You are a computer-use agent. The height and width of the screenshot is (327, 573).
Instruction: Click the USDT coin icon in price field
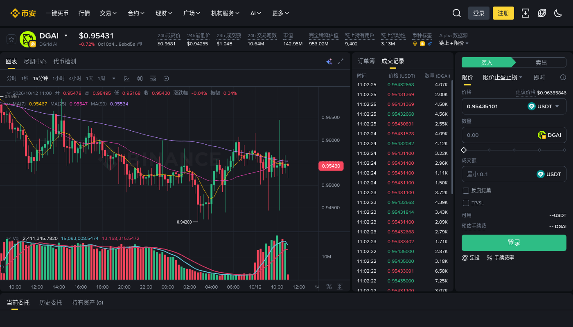click(x=532, y=106)
